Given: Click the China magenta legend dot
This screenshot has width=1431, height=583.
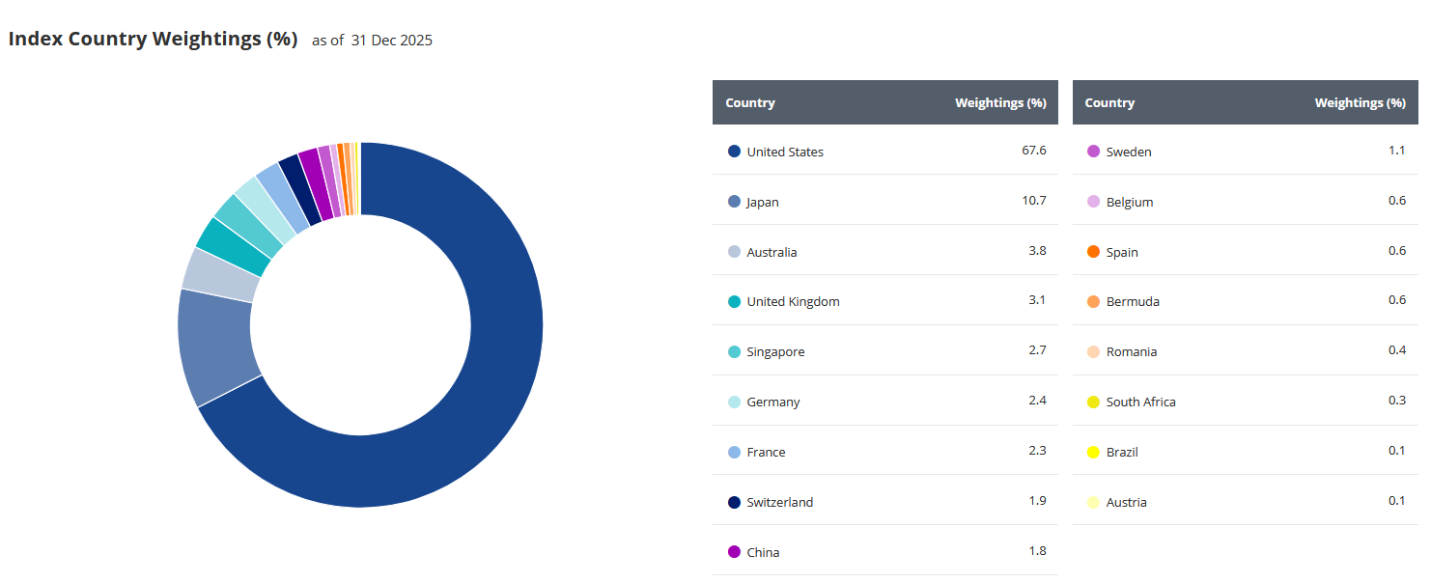Looking at the screenshot, I should coord(734,552).
